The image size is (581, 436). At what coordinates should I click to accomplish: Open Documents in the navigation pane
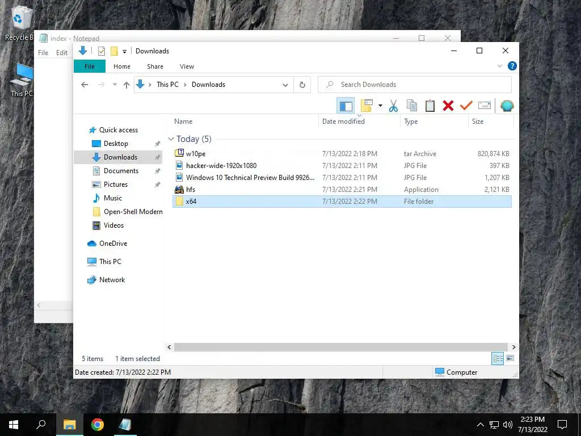pos(121,171)
